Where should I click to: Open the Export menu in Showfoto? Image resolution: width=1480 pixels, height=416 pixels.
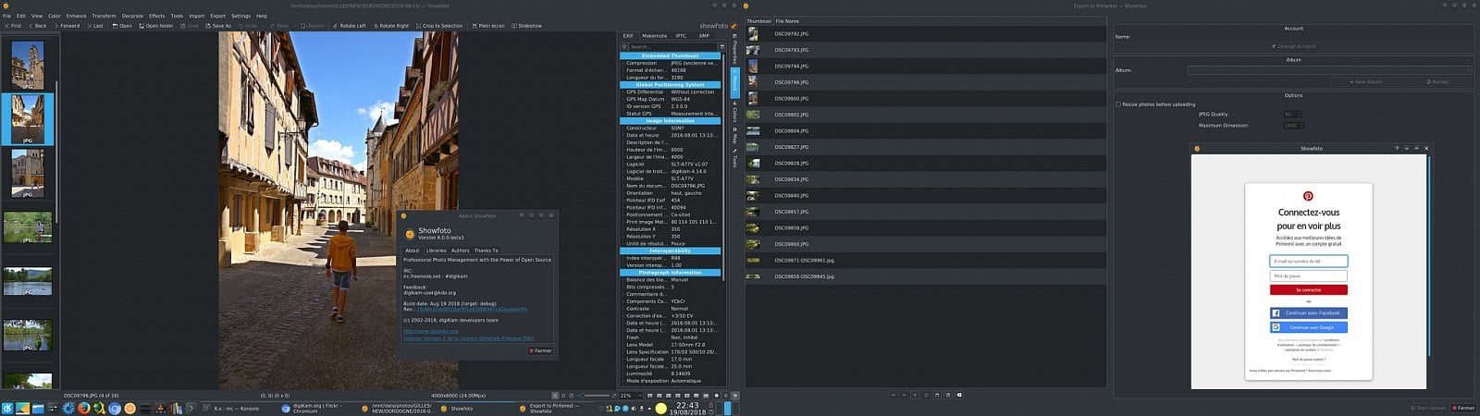[217, 16]
